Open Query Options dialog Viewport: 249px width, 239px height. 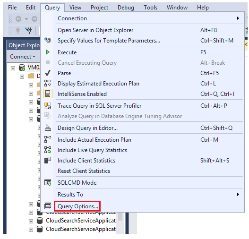tap(142, 206)
